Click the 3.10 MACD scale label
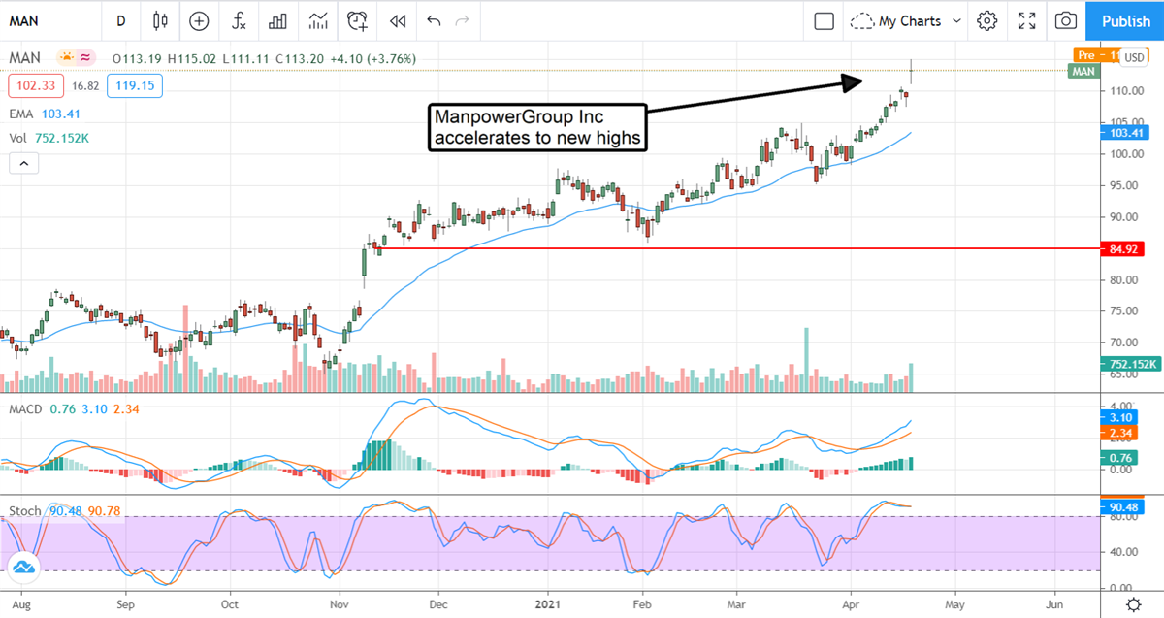 (1117, 419)
